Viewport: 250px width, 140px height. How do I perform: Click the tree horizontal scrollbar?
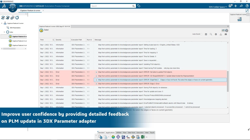9,49
